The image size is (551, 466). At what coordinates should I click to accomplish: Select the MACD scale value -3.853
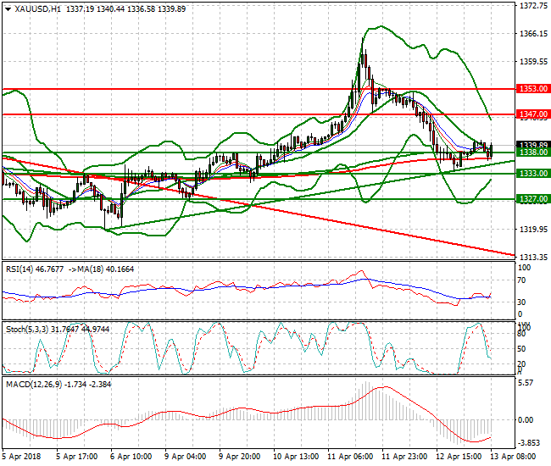point(529,443)
